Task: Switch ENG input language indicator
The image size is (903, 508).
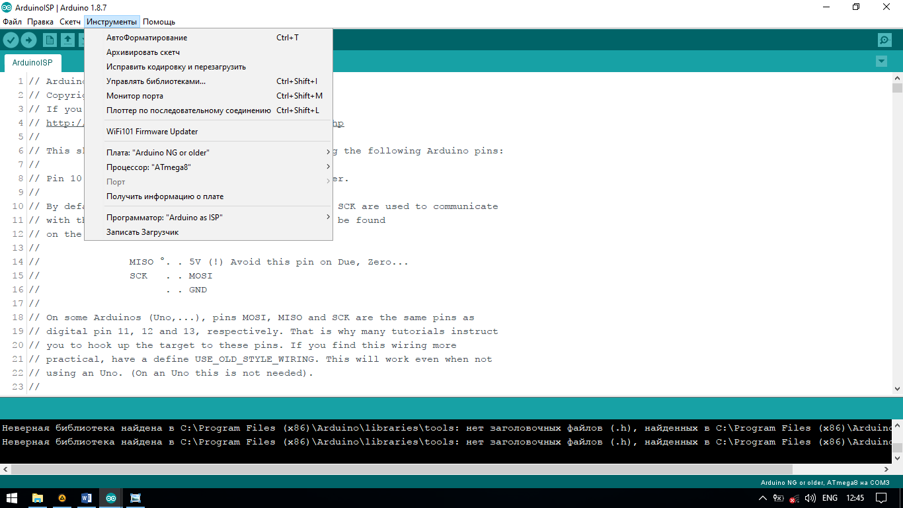Action: point(830,498)
